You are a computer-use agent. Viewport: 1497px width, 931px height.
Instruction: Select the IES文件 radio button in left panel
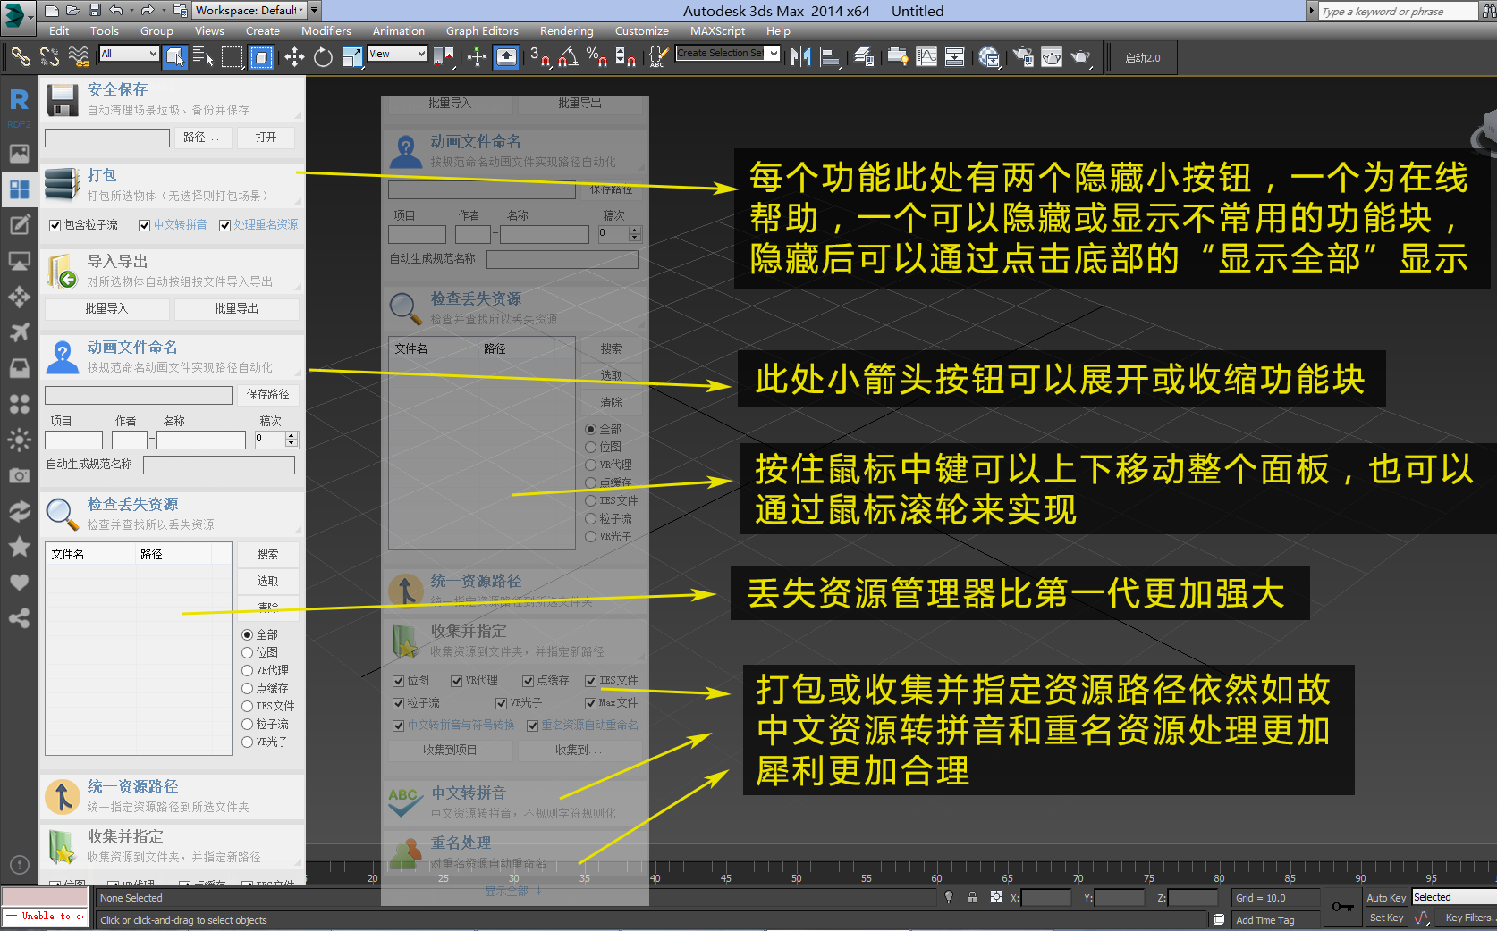tap(248, 706)
